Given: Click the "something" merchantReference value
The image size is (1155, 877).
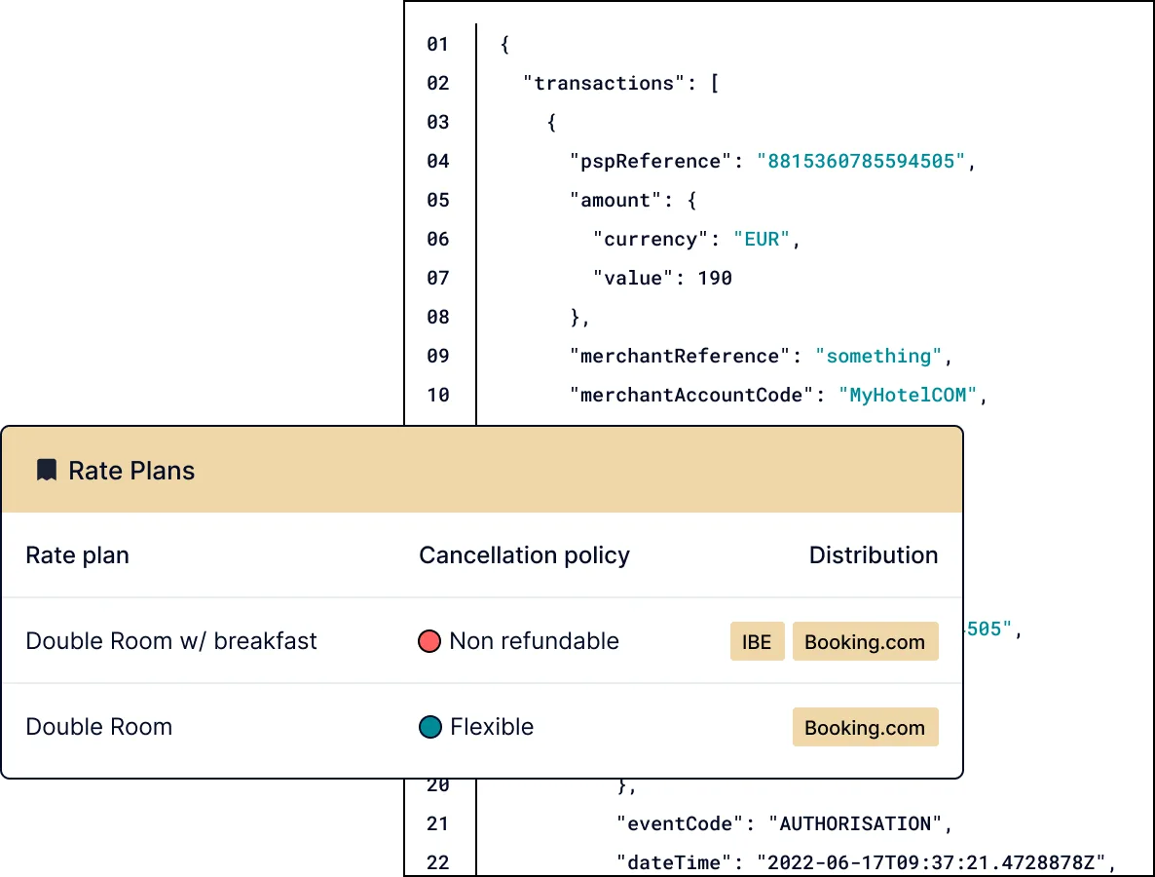Looking at the screenshot, I should (878, 357).
